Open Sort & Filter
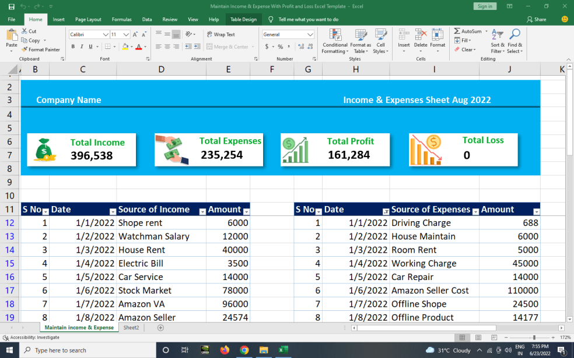The image size is (574, 358). click(497, 42)
